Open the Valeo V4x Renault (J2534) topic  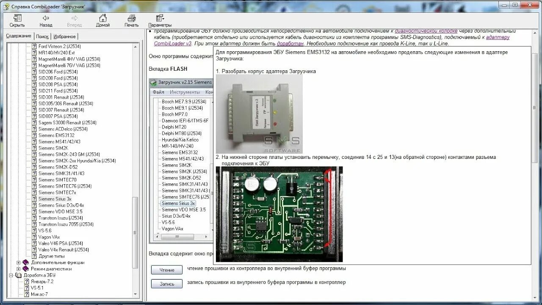[x=64, y=250]
